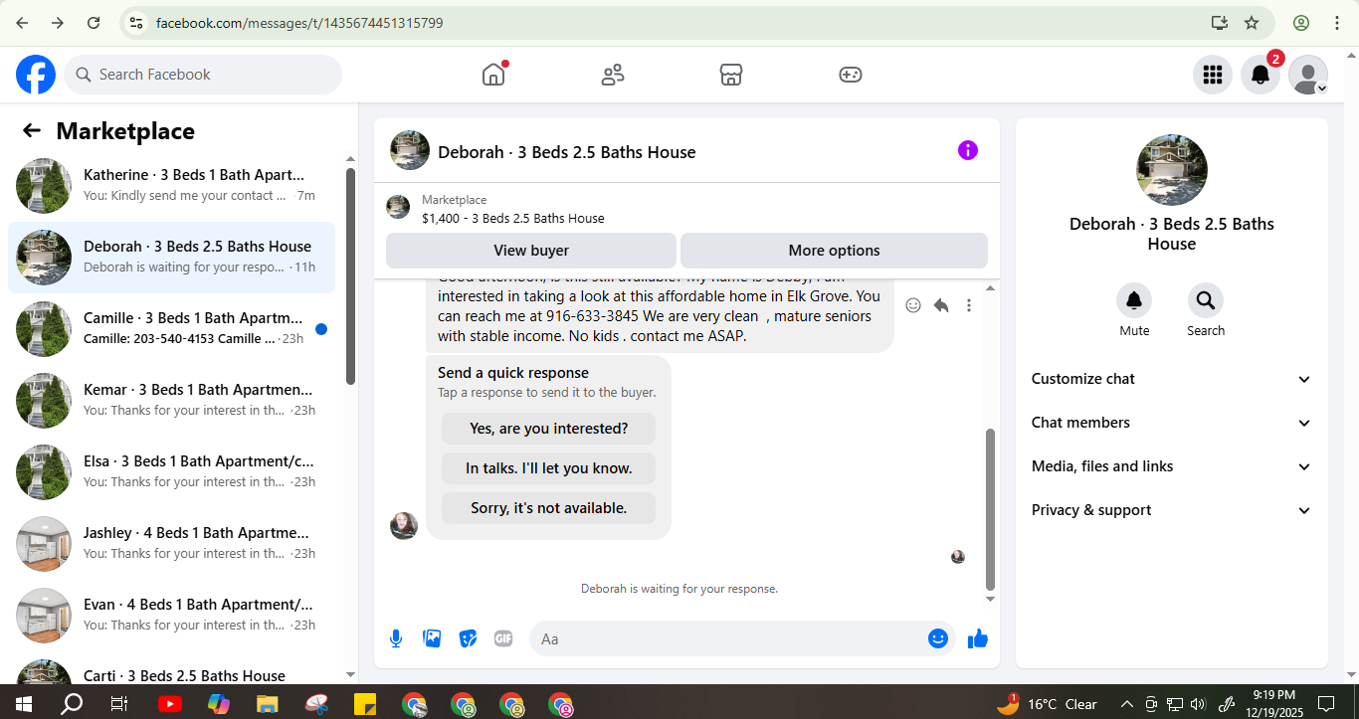Click Deborah's avatar beside quick responses

click(x=404, y=526)
